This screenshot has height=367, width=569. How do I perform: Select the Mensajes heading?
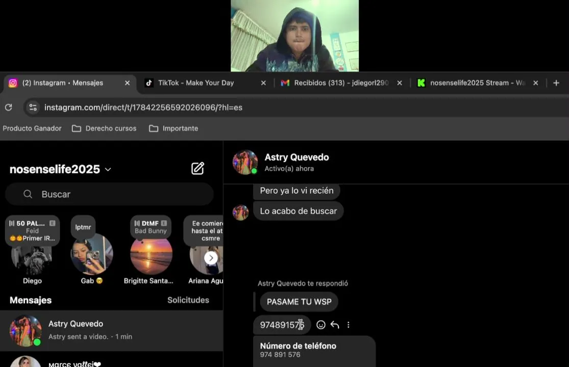[31, 300]
